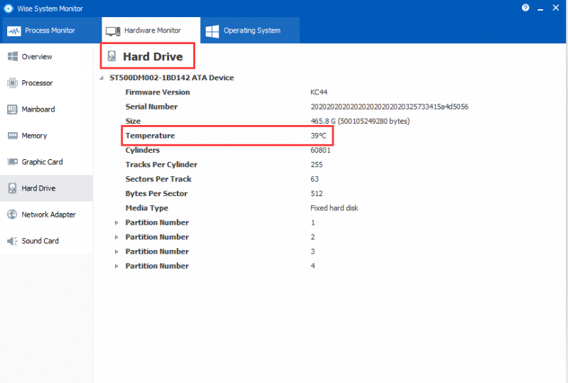Select the Media Type label
Viewport: 568px width, 383px height.
[x=147, y=208]
